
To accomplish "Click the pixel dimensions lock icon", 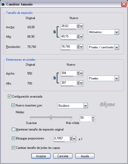I will (x=54, y=78).
